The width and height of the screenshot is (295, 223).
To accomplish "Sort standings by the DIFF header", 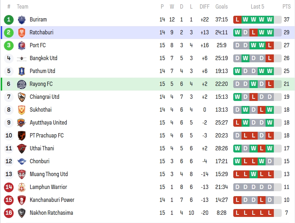I will coord(205,7).
